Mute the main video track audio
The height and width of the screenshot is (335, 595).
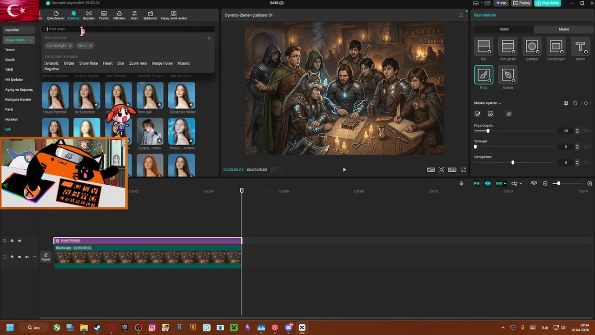click(26, 257)
